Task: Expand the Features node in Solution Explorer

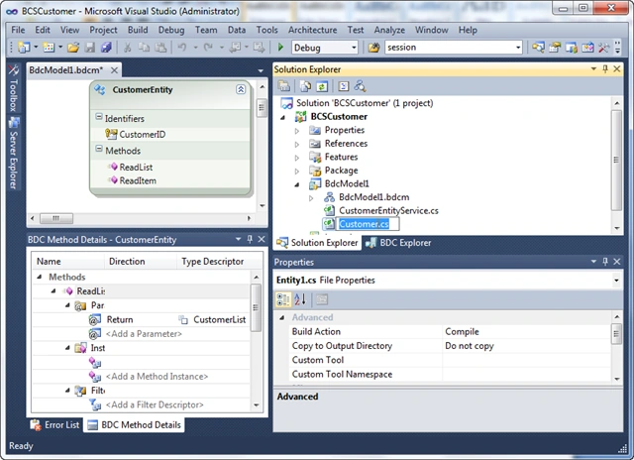Action: pos(297,158)
